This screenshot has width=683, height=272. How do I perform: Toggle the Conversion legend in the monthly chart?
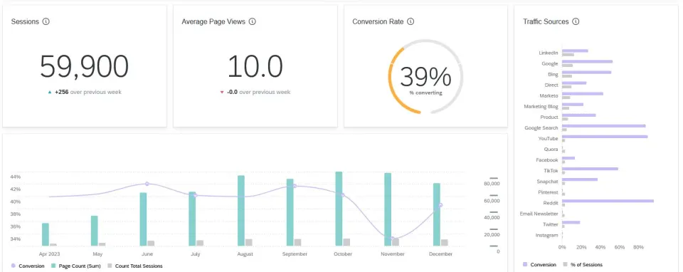pos(28,266)
